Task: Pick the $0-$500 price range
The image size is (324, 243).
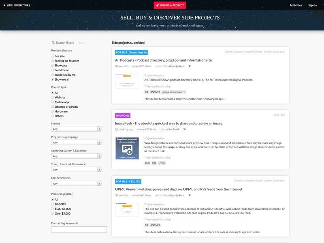Action: tap(52, 204)
